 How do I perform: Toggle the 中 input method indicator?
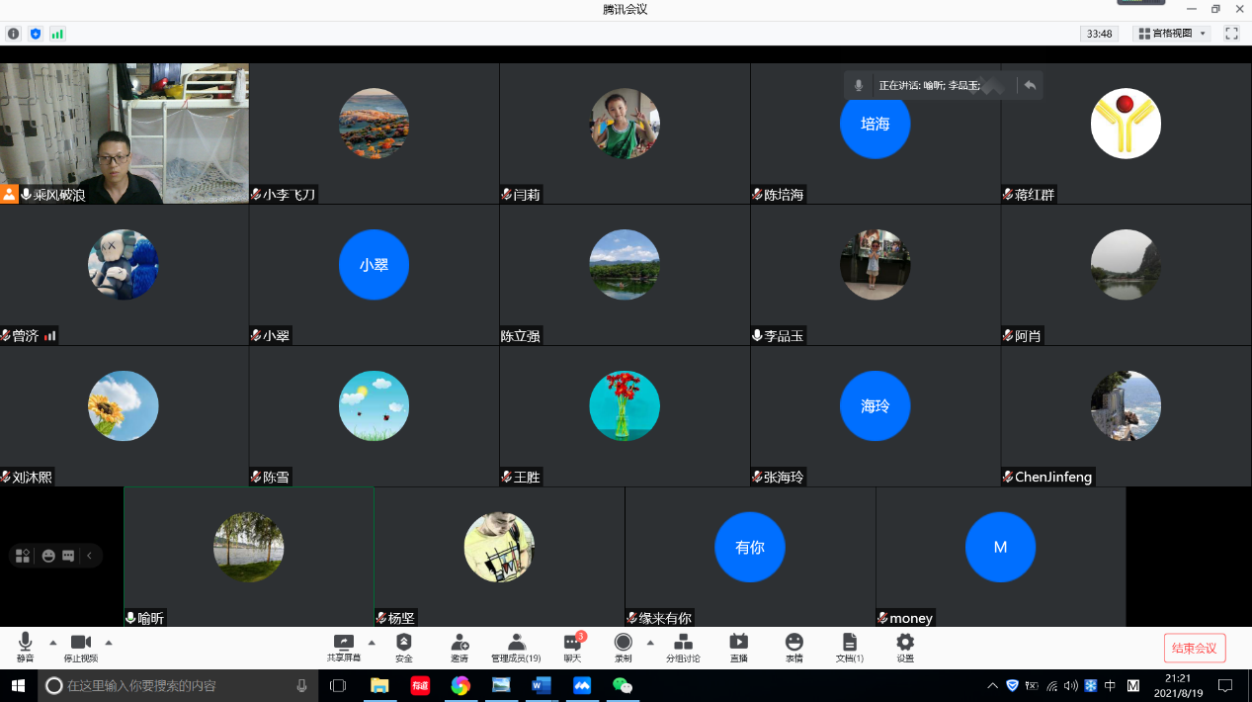(1110, 685)
